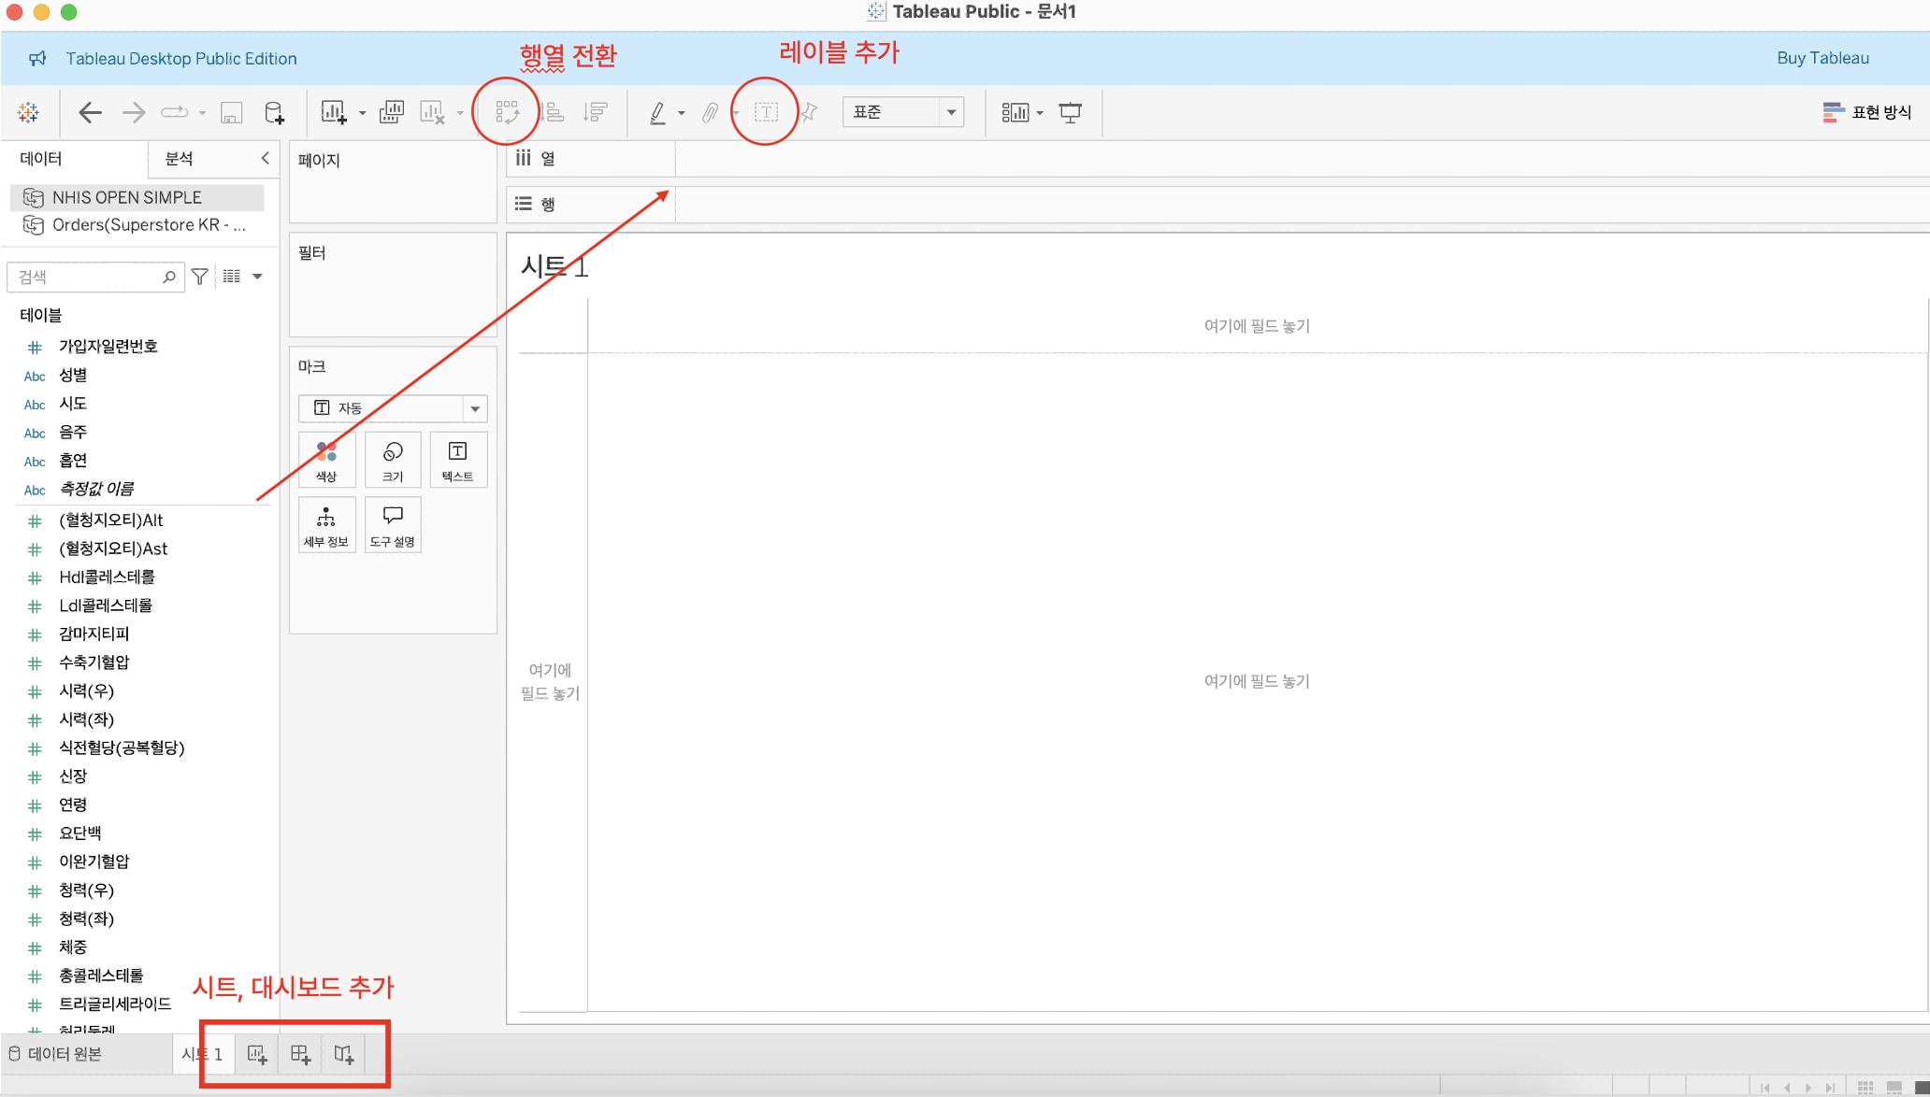Click the Show/hide cards icon
Viewport: 1930px width, 1097px height.
(x=1015, y=113)
